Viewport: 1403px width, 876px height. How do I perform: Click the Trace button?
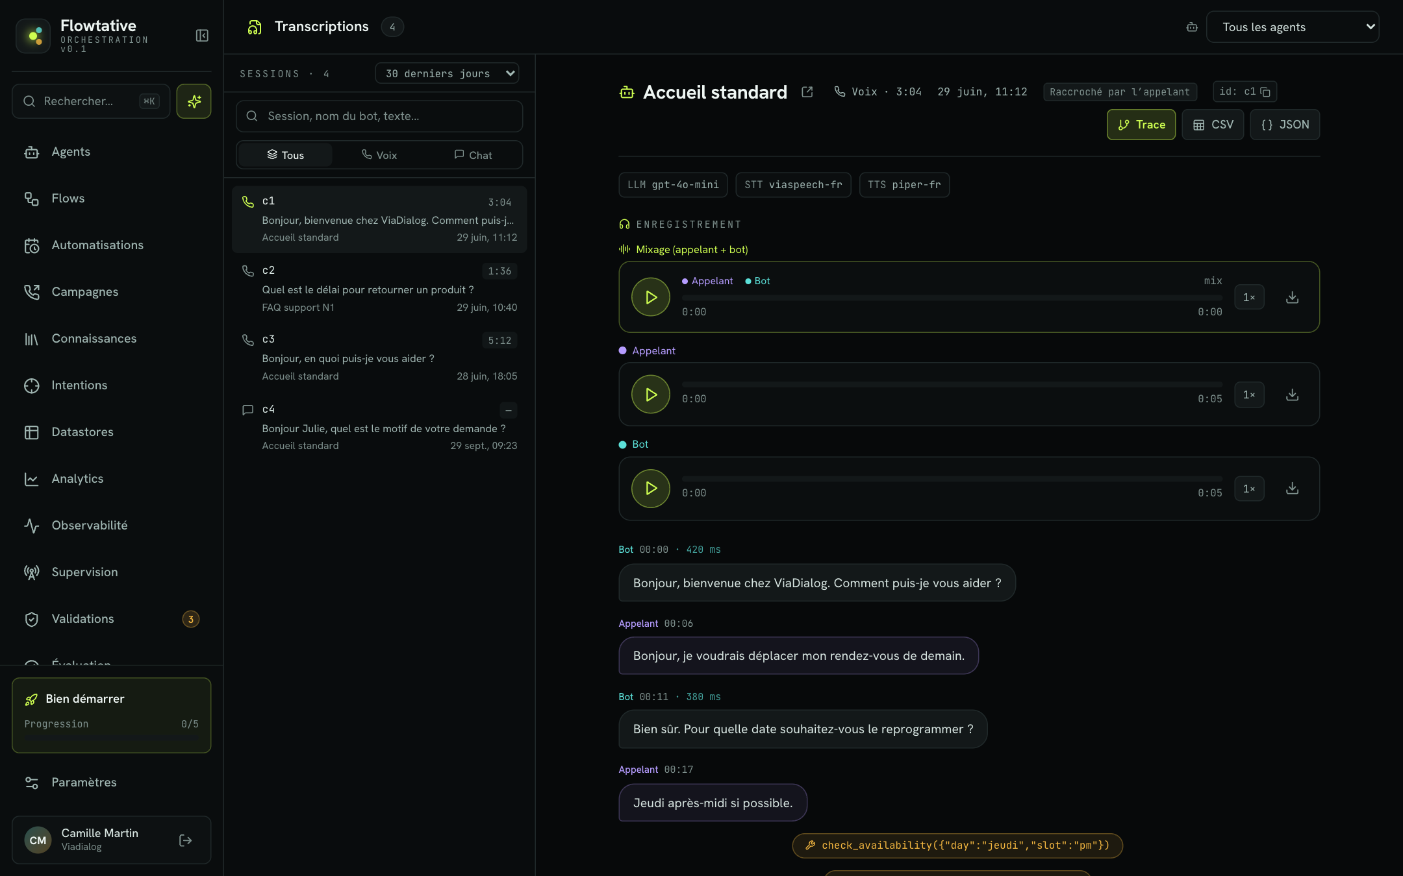coord(1141,125)
